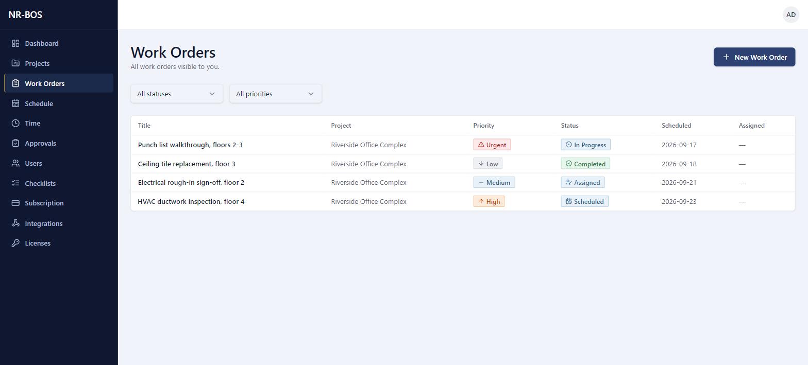
Task: Click the Integrations webhook icon
Action: (x=15, y=223)
